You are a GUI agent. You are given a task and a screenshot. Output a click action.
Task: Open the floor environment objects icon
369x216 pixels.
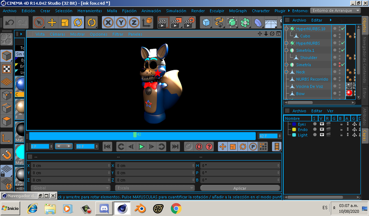click(271, 23)
